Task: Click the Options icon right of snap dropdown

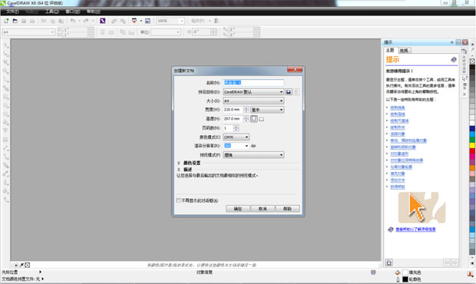Action: [x=217, y=21]
